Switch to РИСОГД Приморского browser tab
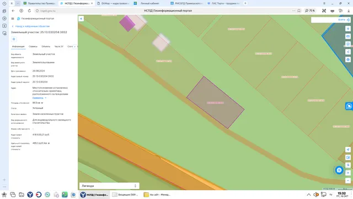Image resolution: width=353 pixels, height=199 pixels. click(187, 3)
